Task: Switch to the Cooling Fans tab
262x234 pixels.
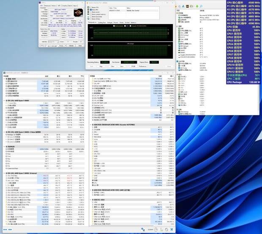Action: click(x=102, y=22)
